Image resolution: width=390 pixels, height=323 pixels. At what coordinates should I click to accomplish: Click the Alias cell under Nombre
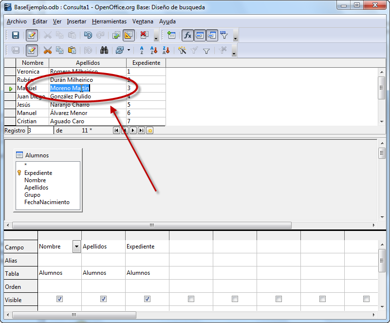(x=59, y=260)
